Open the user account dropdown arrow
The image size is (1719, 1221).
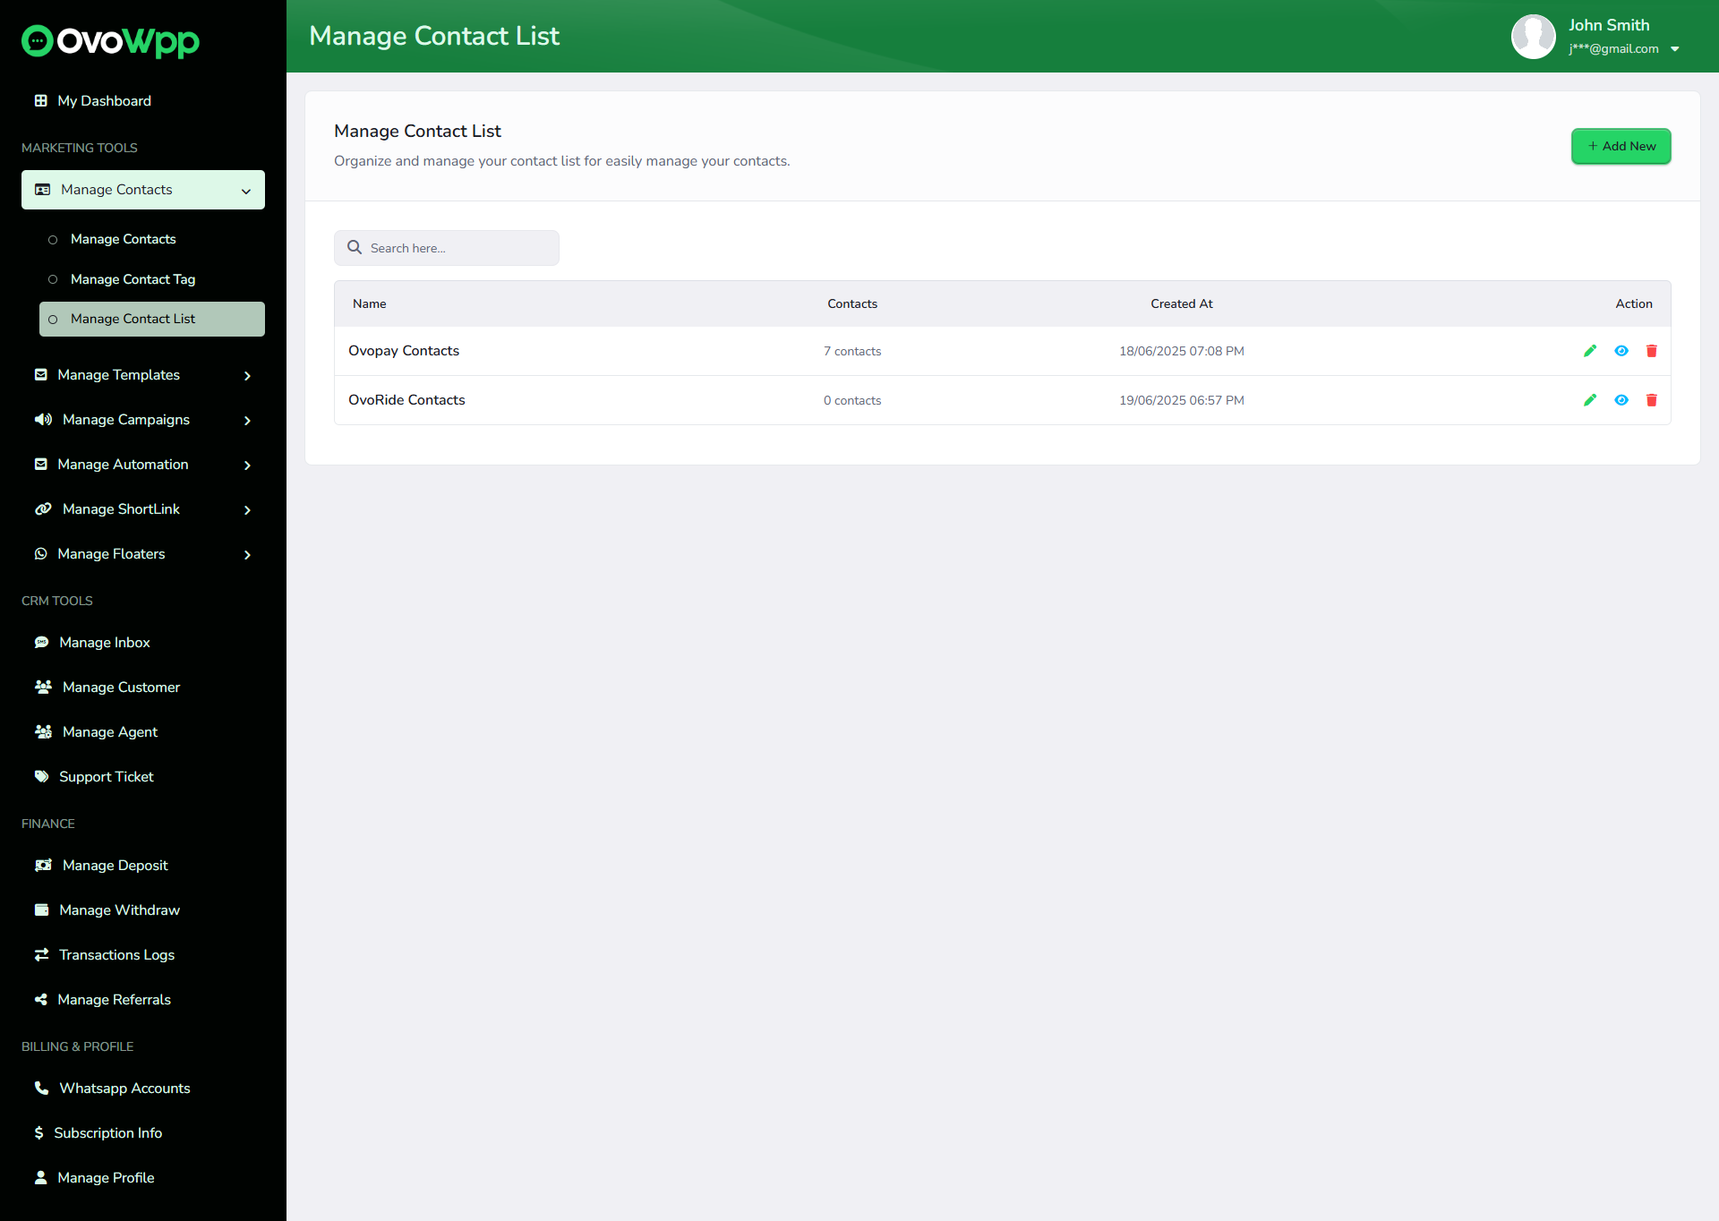1675,49
